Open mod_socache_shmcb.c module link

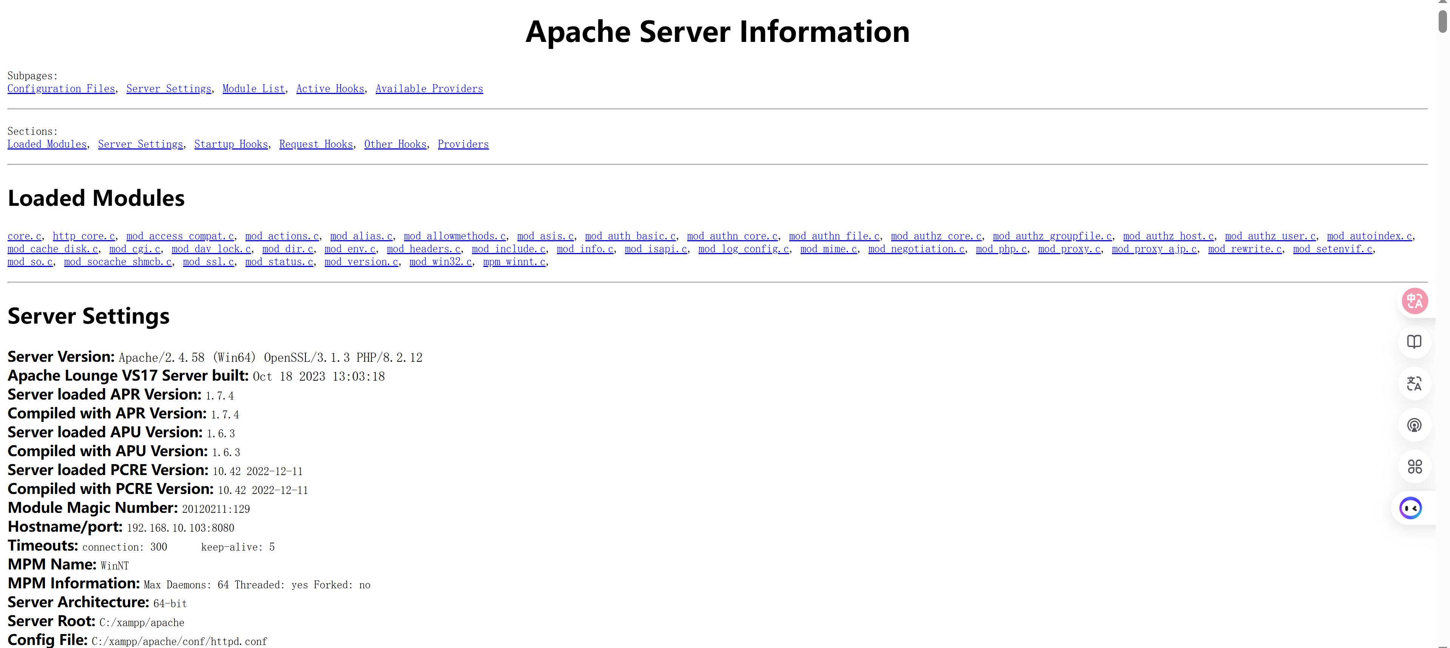118,262
